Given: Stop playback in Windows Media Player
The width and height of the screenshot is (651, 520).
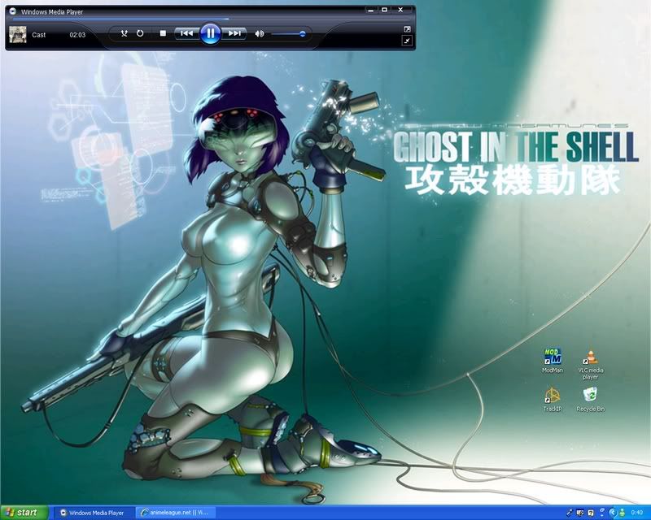Looking at the screenshot, I should tap(163, 34).
